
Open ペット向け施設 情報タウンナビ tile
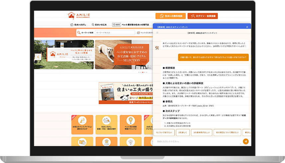pyautogui.click(x=131, y=124)
